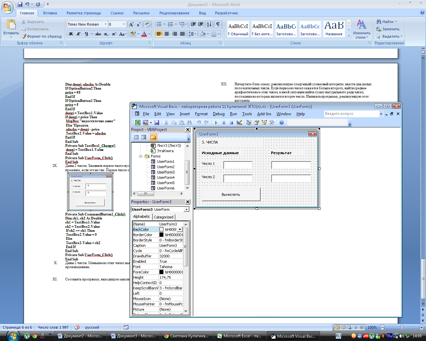
Task: Click the Reset (stop) icon in VBA toolbar
Action: [x=231, y=123]
